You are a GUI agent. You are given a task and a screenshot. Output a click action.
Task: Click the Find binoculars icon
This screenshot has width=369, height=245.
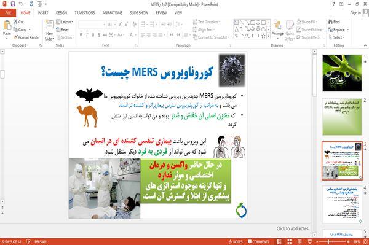coord(330,22)
